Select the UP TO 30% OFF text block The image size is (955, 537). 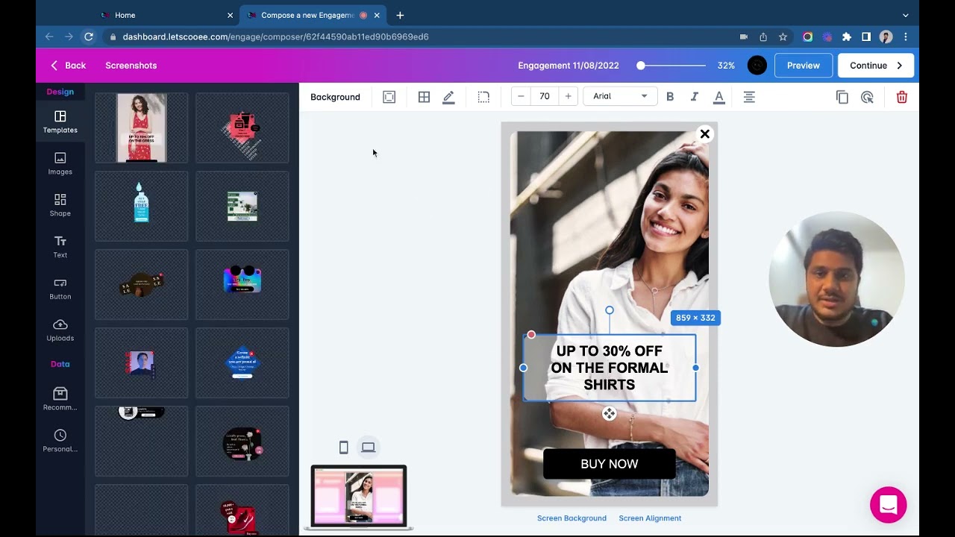coord(610,368)
